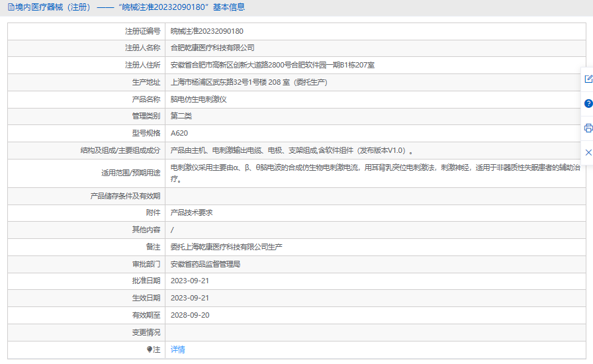The image size is (593, 364).
Task: Click attachment value 产品技术要求
Action: point(191,212)
